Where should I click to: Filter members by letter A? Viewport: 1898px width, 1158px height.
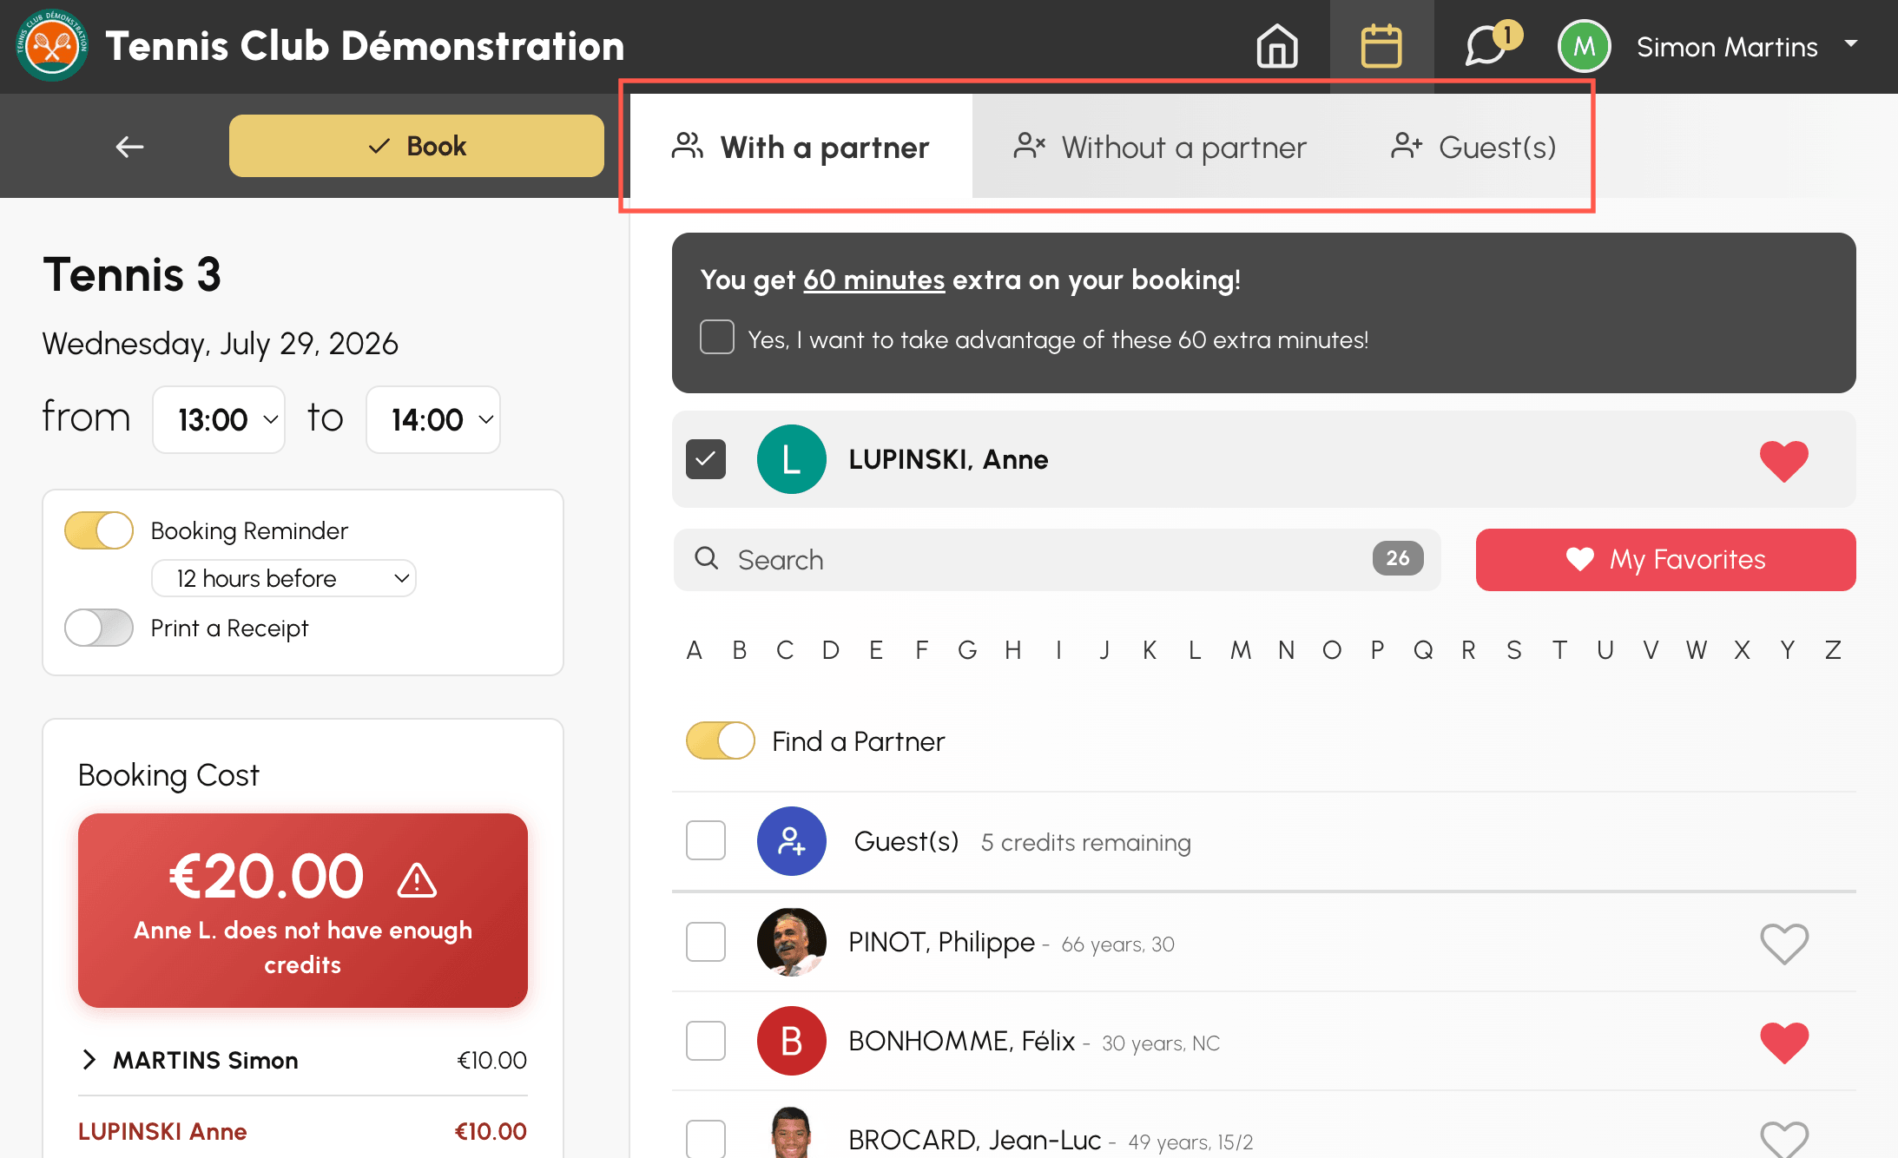tap(694, 649)
